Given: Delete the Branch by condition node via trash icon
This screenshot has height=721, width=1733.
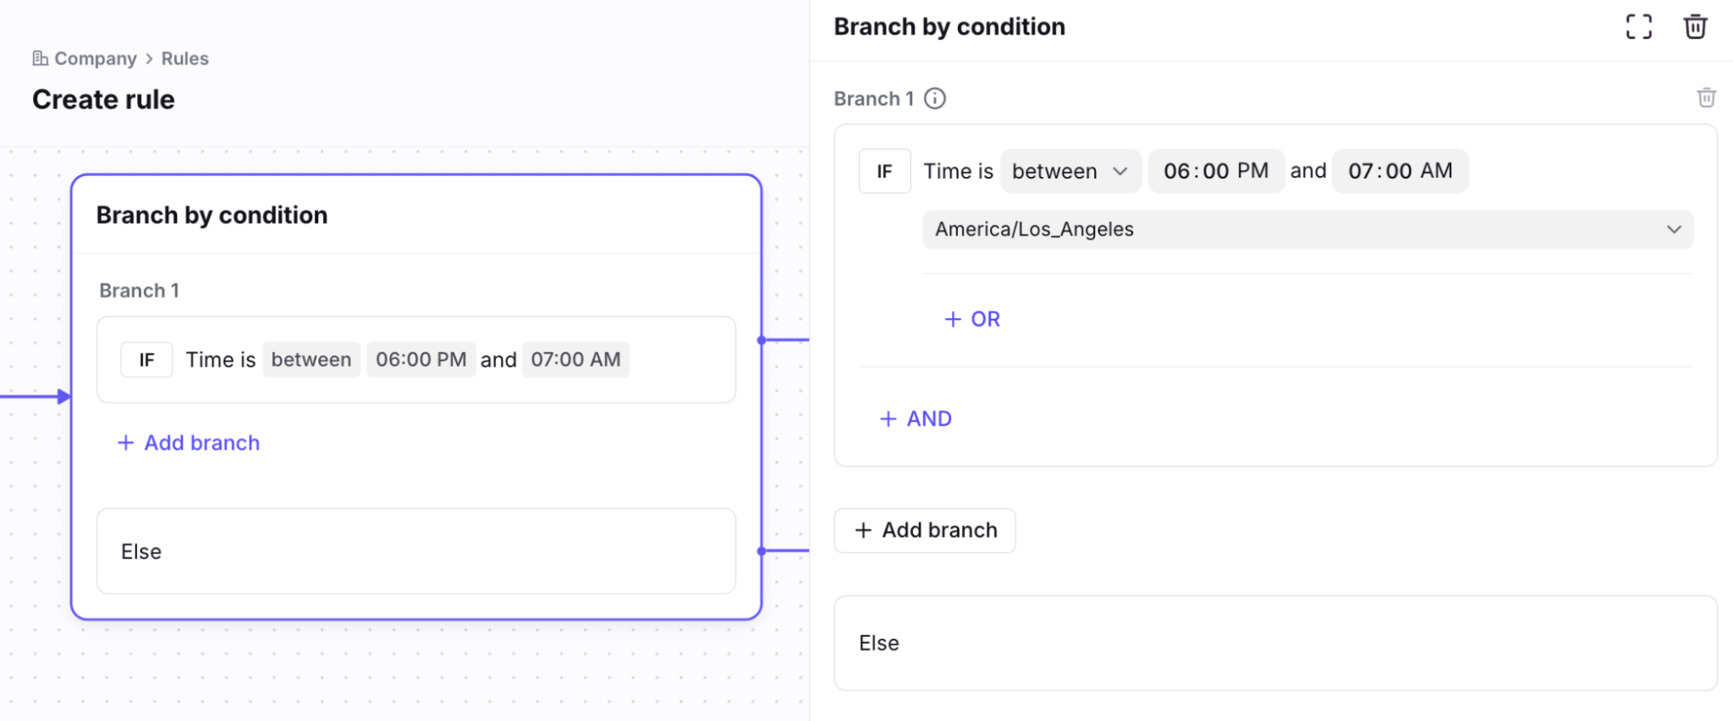Looking at the screenshot, I should tap(1695, 27).
